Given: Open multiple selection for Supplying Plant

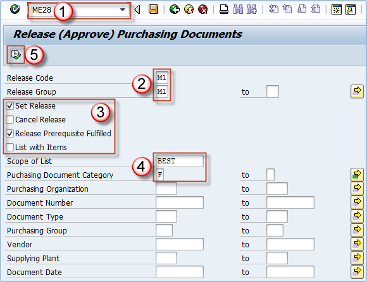Looking at the screenshot, I should pyautogui.click(x=357, y=258).
